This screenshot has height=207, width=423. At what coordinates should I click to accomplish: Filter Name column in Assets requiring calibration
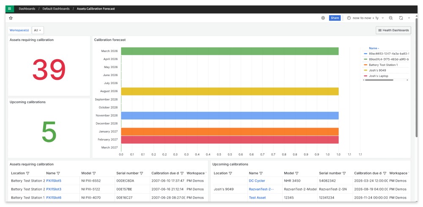click(x=58, y=173)
